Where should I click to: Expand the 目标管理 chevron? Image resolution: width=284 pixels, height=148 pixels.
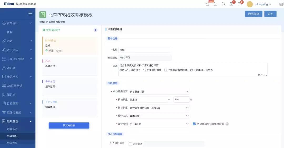pyautogui.click(x=31, y=103)
